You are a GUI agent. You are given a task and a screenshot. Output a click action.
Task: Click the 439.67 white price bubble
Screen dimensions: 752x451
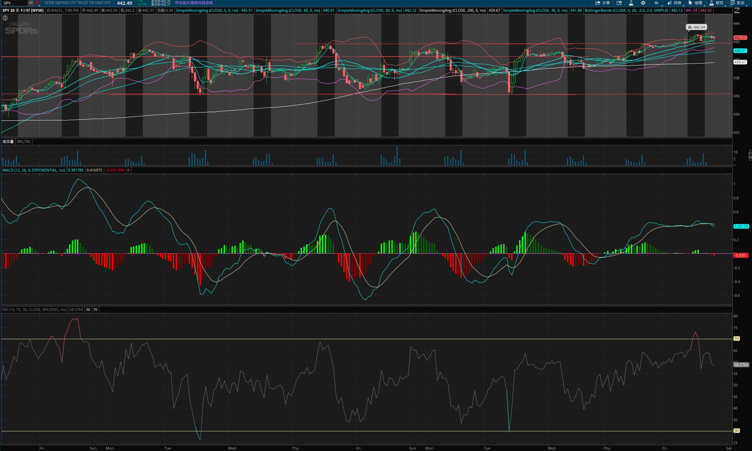(740, 62)
